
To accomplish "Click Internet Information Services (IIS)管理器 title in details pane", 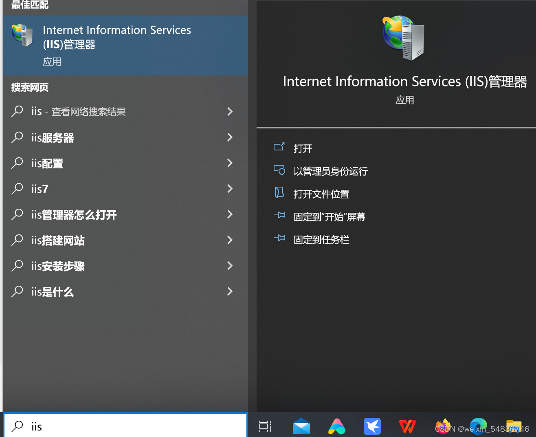I will click(405, 82).
